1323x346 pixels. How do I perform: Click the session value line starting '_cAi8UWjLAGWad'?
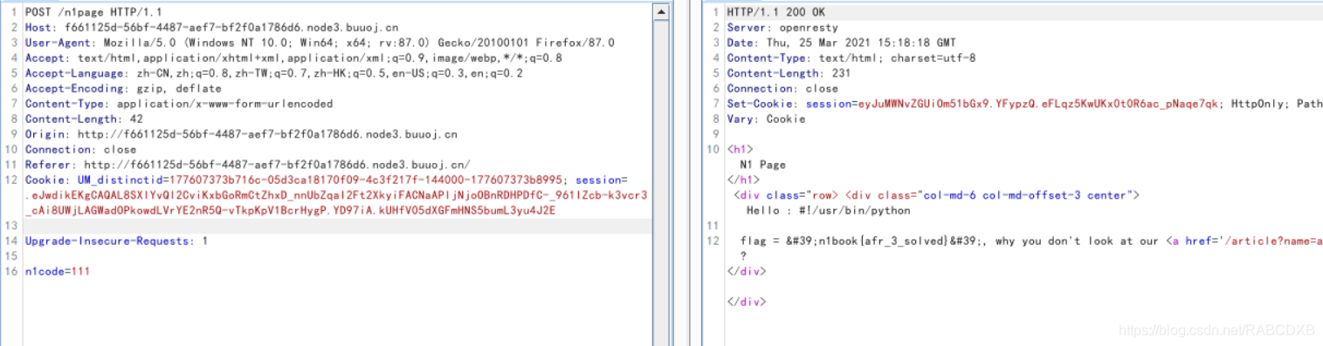[x=290, y=210]
